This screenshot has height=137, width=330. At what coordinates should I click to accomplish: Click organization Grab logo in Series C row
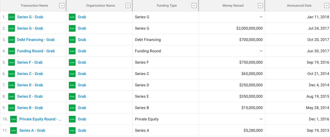pos(72,74)
